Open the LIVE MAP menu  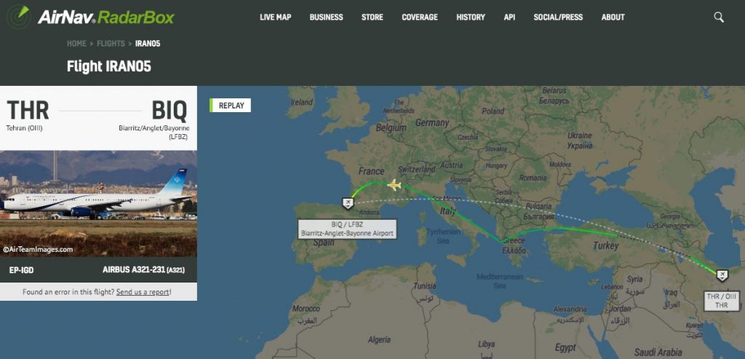tap(276, 17)
